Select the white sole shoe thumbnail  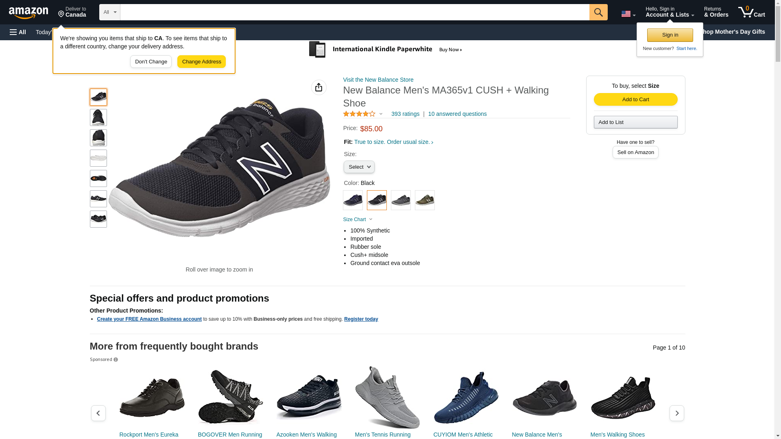[98, 158]
